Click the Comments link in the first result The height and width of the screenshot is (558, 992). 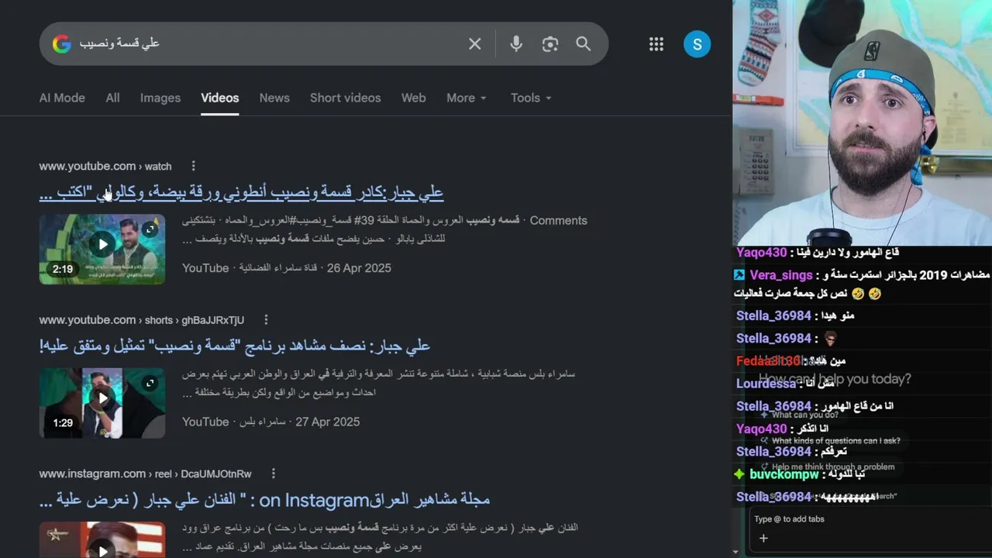(558, 220)
